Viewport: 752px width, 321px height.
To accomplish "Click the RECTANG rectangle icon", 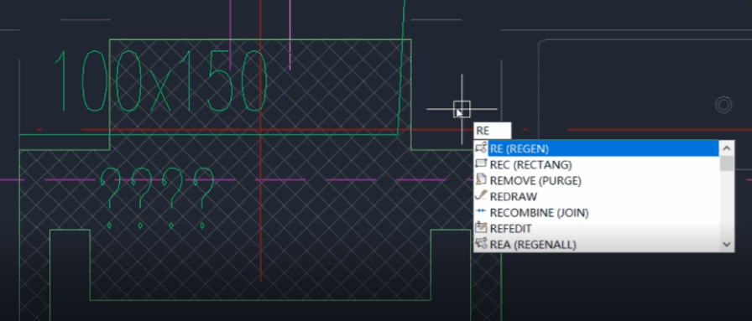I will coord(481,164).
